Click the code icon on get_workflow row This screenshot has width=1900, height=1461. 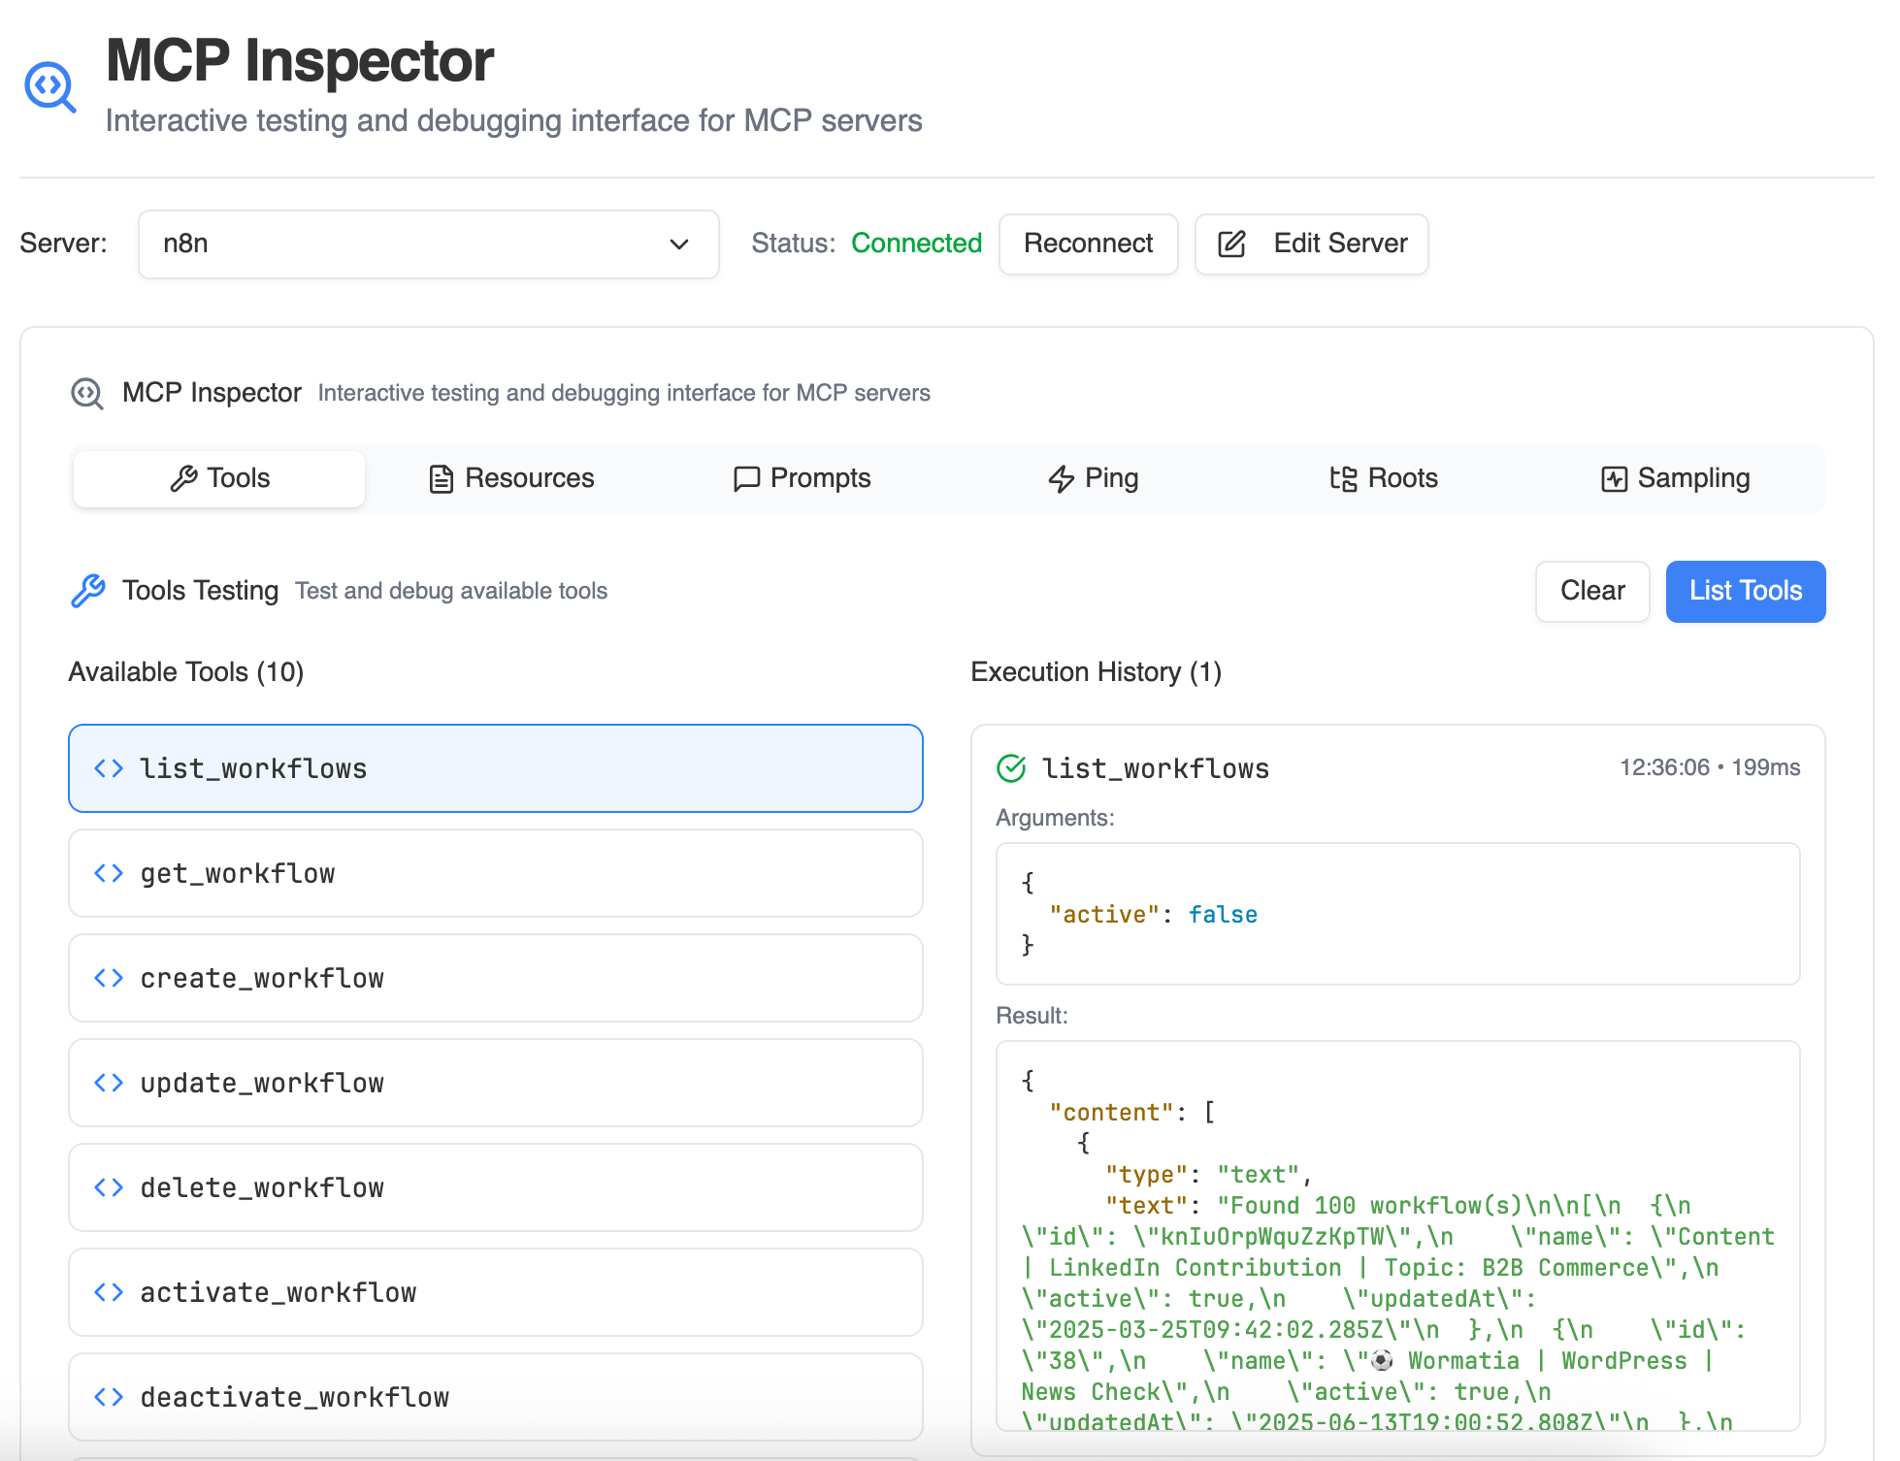point(109,873)
